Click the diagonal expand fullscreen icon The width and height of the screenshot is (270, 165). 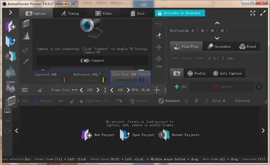point(263,13)
